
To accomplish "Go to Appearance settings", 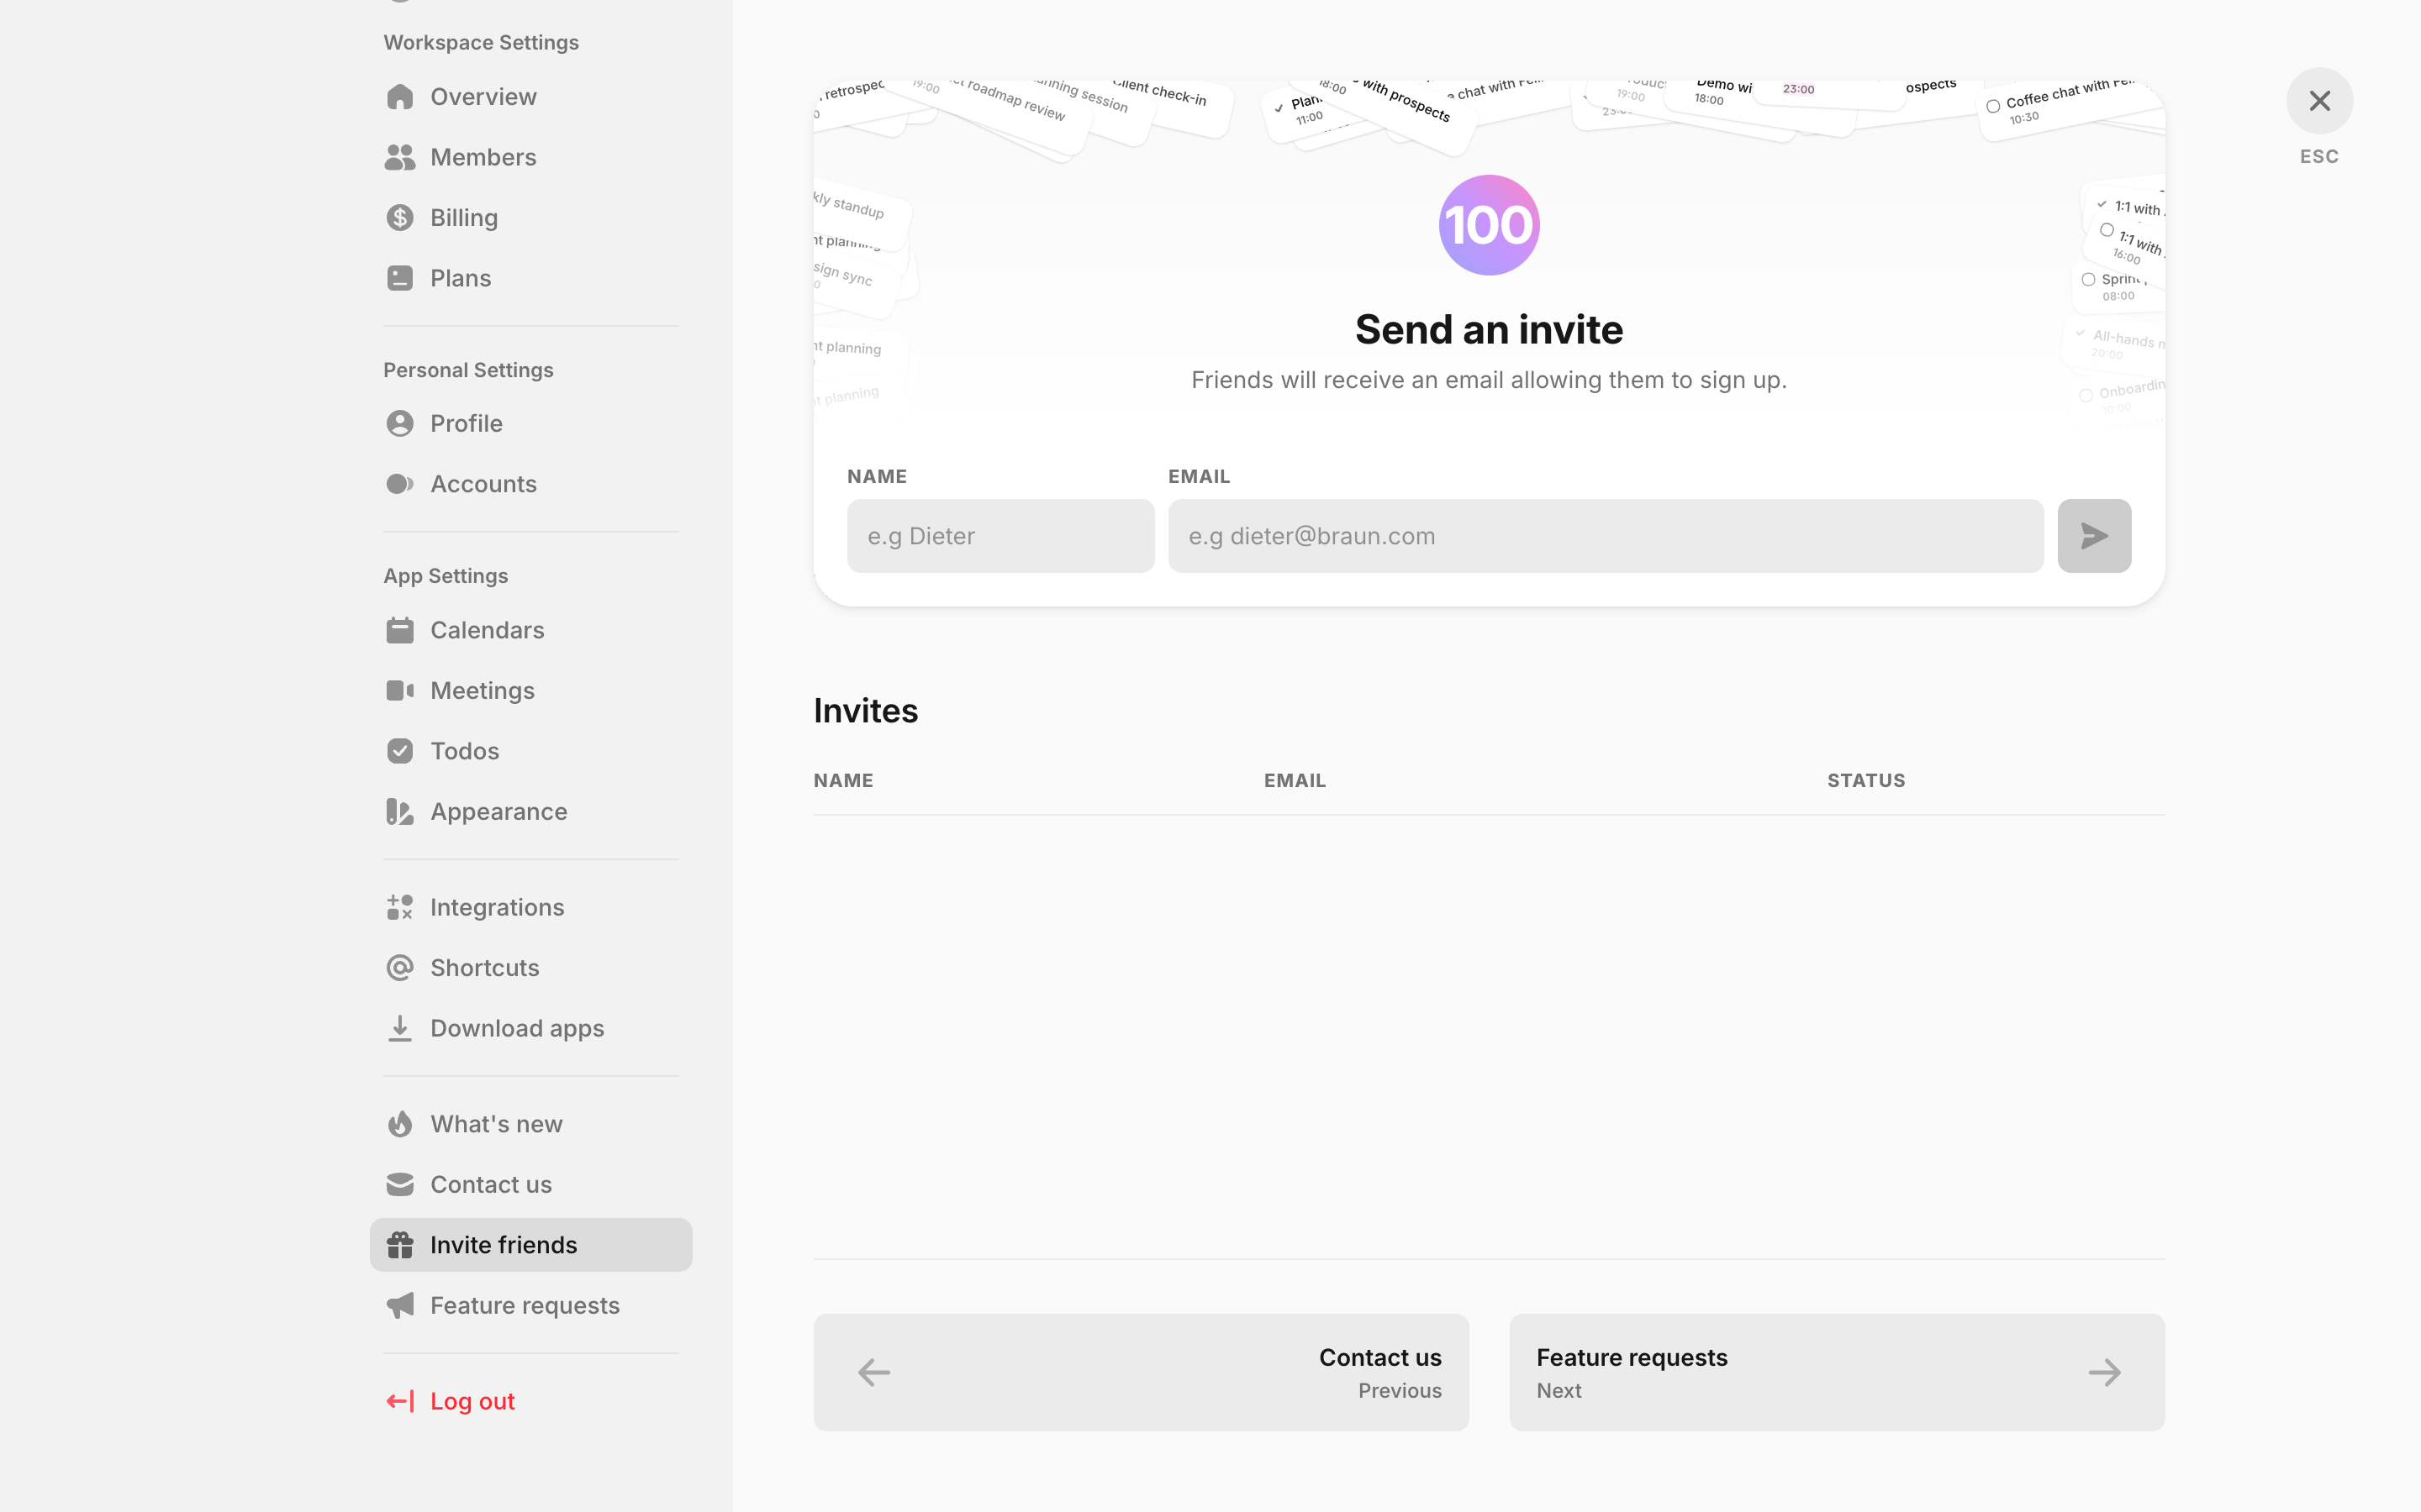I will [530, 811].
